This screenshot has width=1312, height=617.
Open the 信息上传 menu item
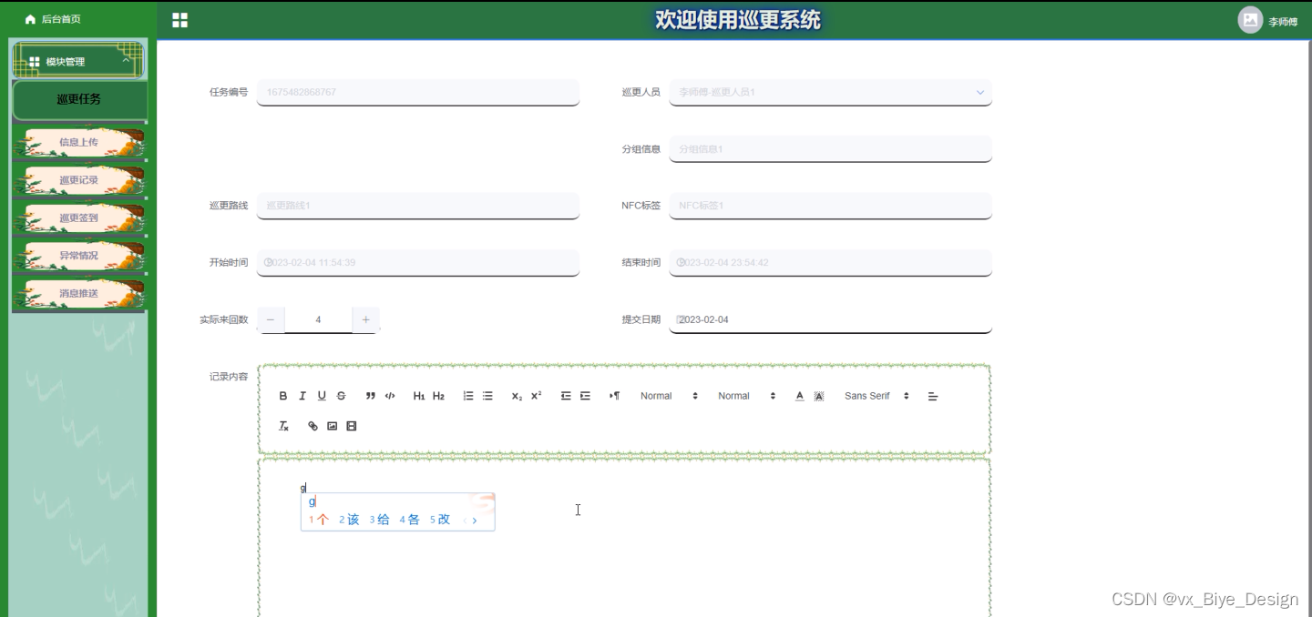tap(79, 142)
